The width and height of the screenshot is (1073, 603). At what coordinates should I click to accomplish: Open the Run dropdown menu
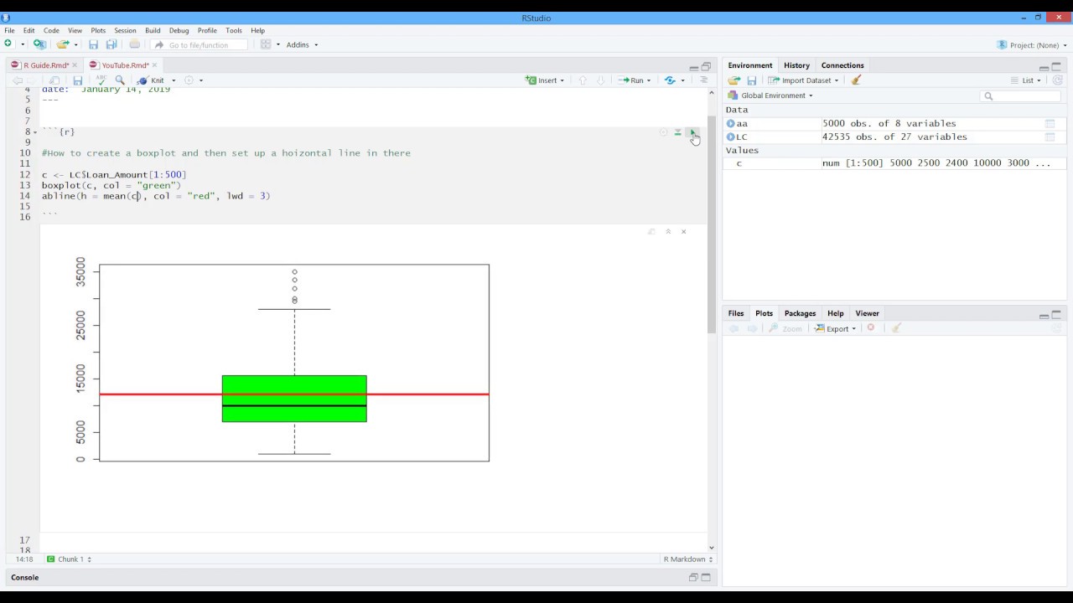pyautogui.click(x=651, y=80)
